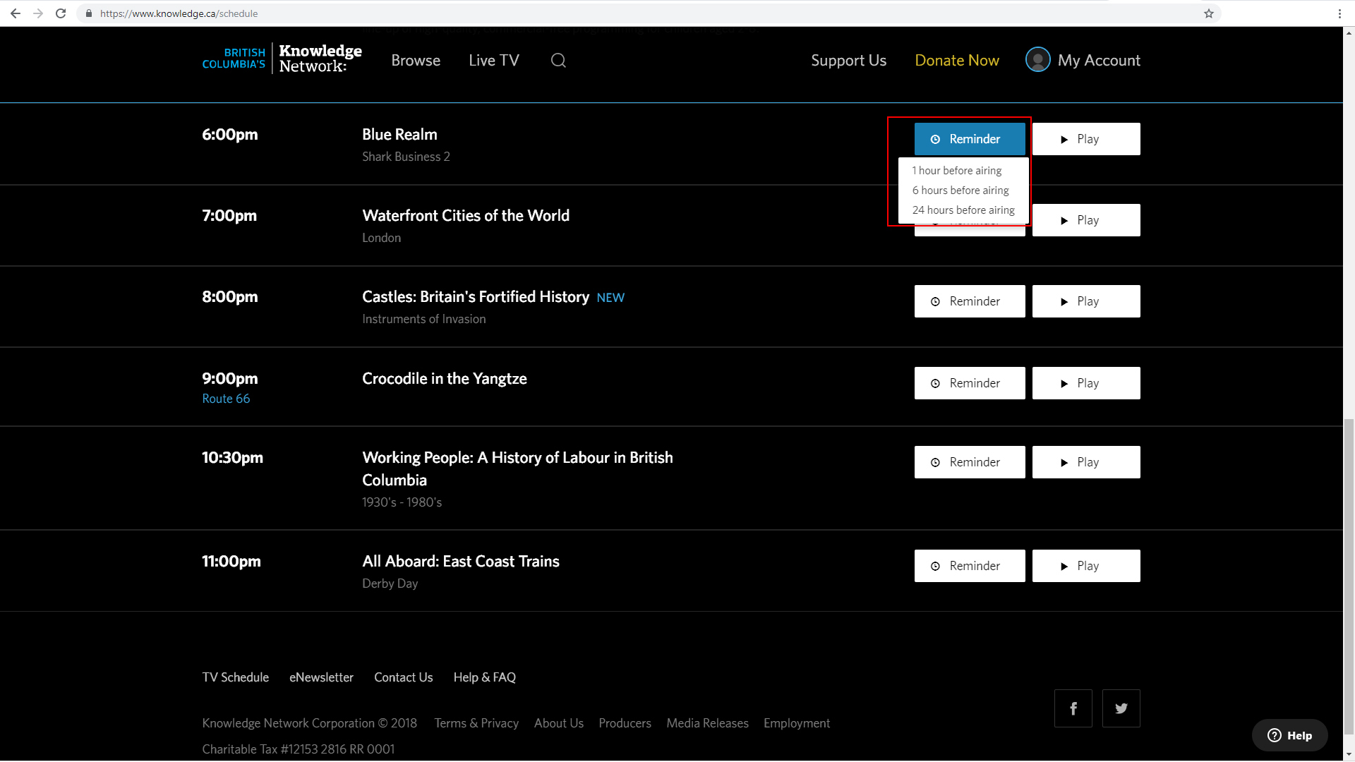
Task: Open Contact Us footer link
Action: click(404, 677)
